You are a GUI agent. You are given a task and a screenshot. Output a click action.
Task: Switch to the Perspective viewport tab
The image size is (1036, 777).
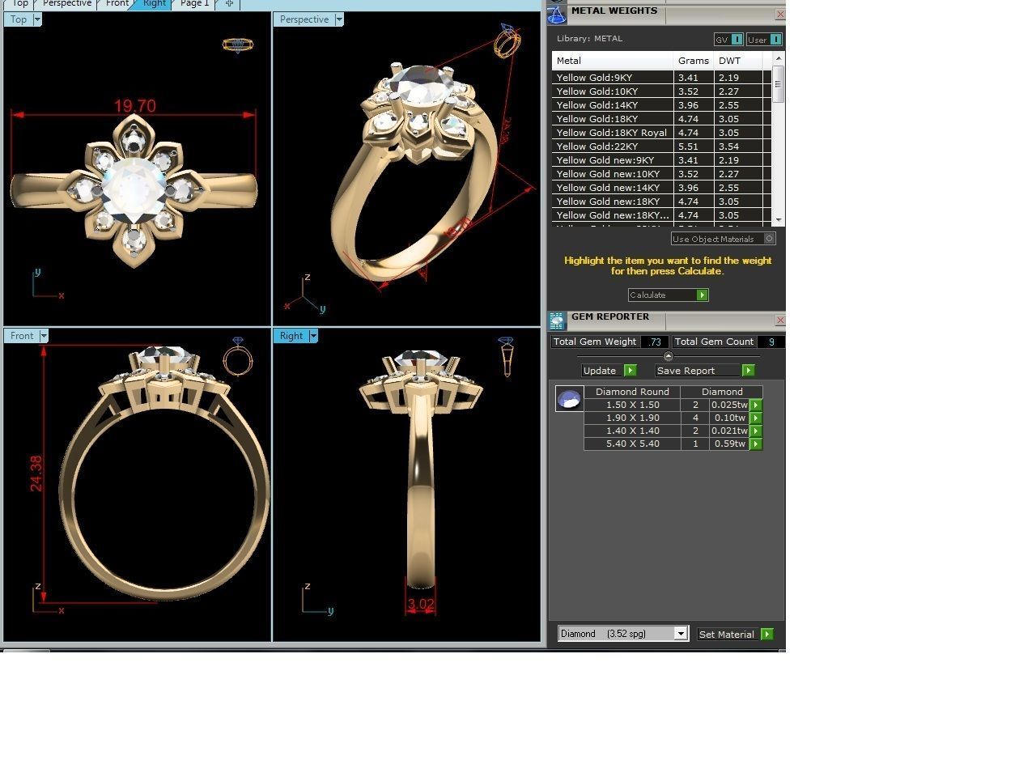(66, 4)
